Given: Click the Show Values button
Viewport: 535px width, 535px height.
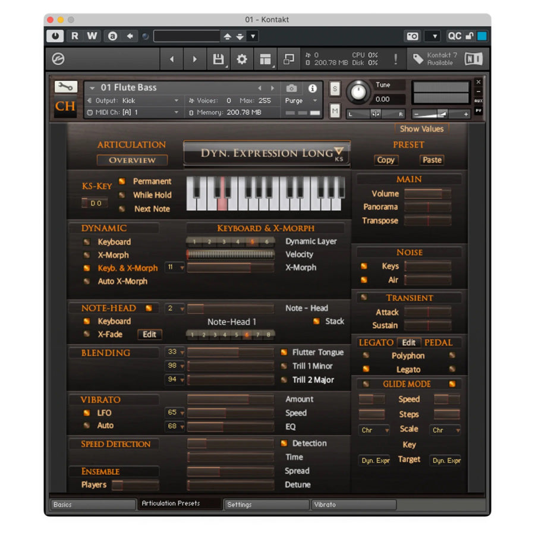Looking at the screenshot, I should 421,129.
